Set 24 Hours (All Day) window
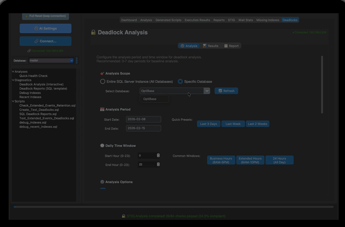Screen dimensions: 345x227 point(279,160)
